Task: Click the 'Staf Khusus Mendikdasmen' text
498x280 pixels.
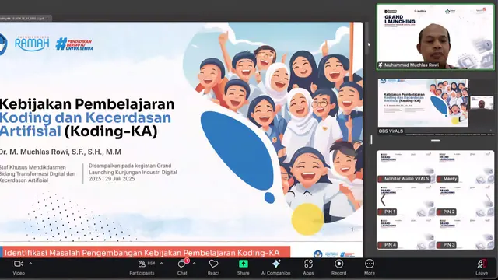Action: 33,167
